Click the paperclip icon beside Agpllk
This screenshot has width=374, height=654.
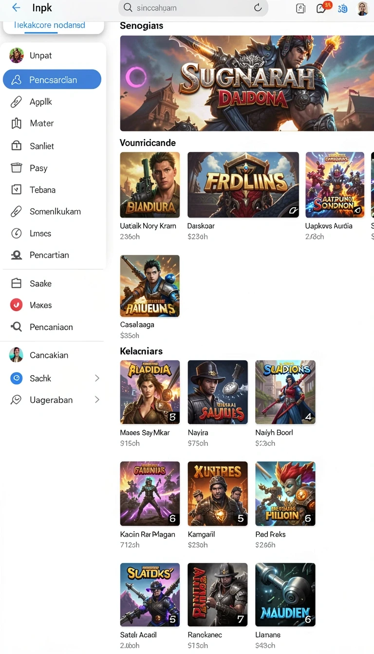pyautogui.click(x=16, y=102)
